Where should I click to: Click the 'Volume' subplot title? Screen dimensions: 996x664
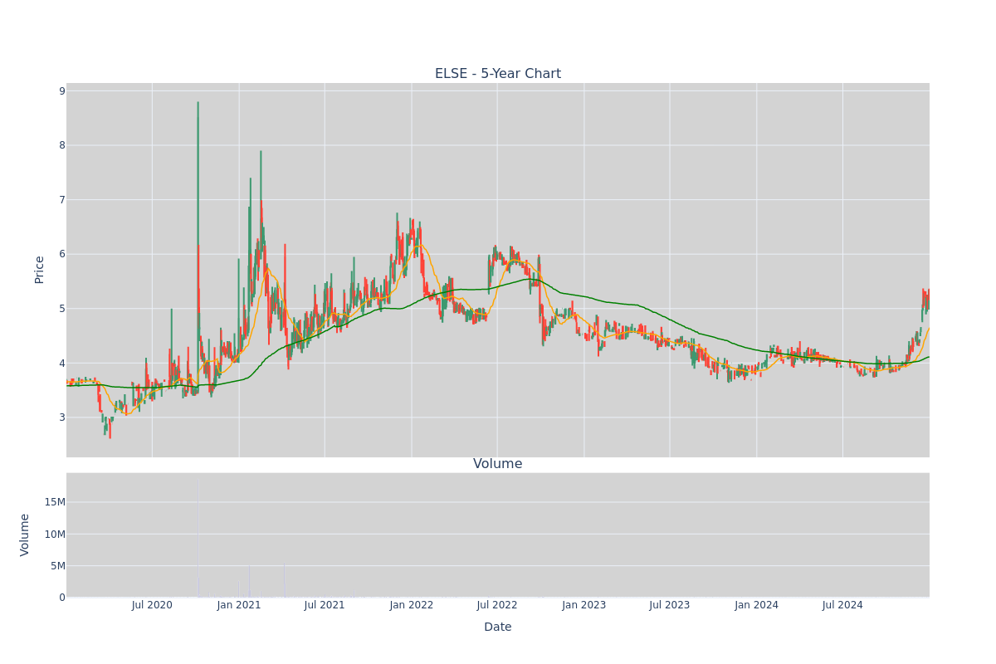tap(498, 464)
